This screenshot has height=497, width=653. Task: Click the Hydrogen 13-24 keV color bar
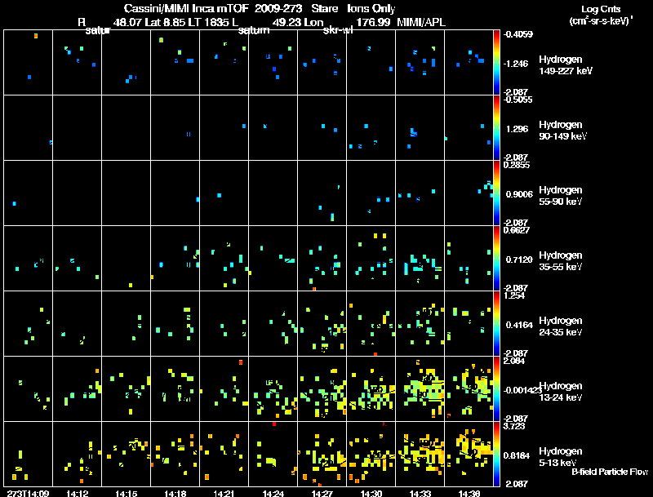[x=496, y=389]
